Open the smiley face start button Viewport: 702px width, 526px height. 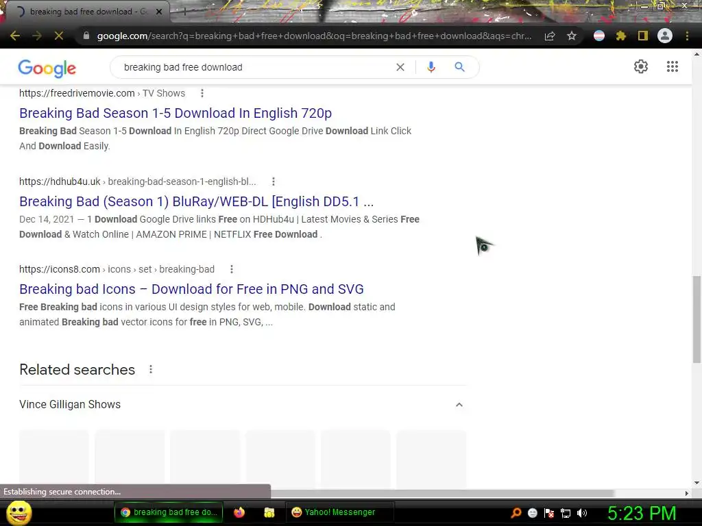pyautogui.click(x=19, y=512)
